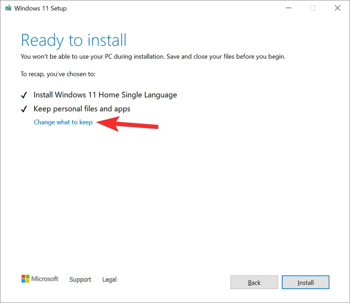Click checkmark beside Install Windows 11 Home
This screenshot has height=303, width=350.
[x=24, y=95]
